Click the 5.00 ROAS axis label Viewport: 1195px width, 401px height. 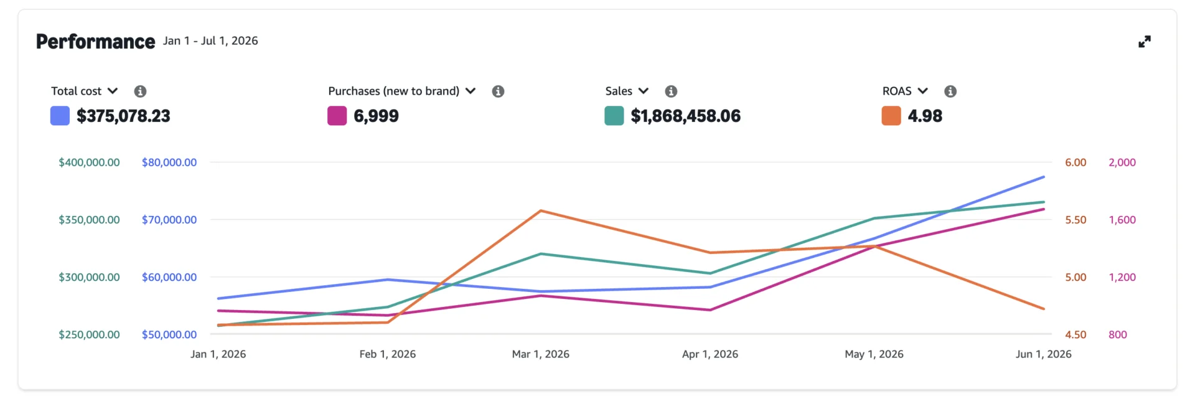click(x=1075, y=277)
